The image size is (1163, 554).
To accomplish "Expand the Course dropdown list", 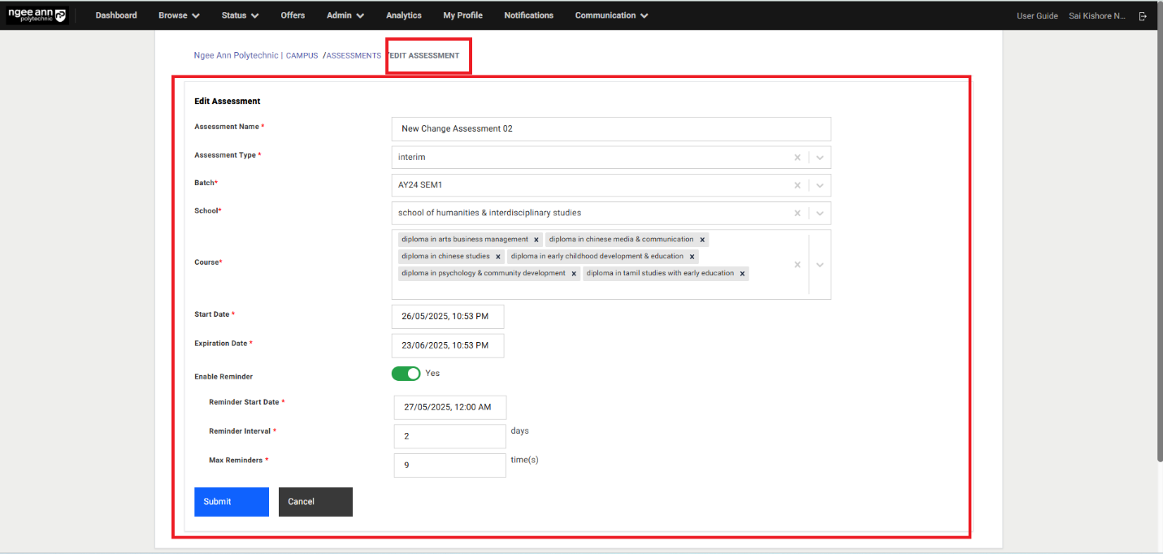I will coord(820,265).
